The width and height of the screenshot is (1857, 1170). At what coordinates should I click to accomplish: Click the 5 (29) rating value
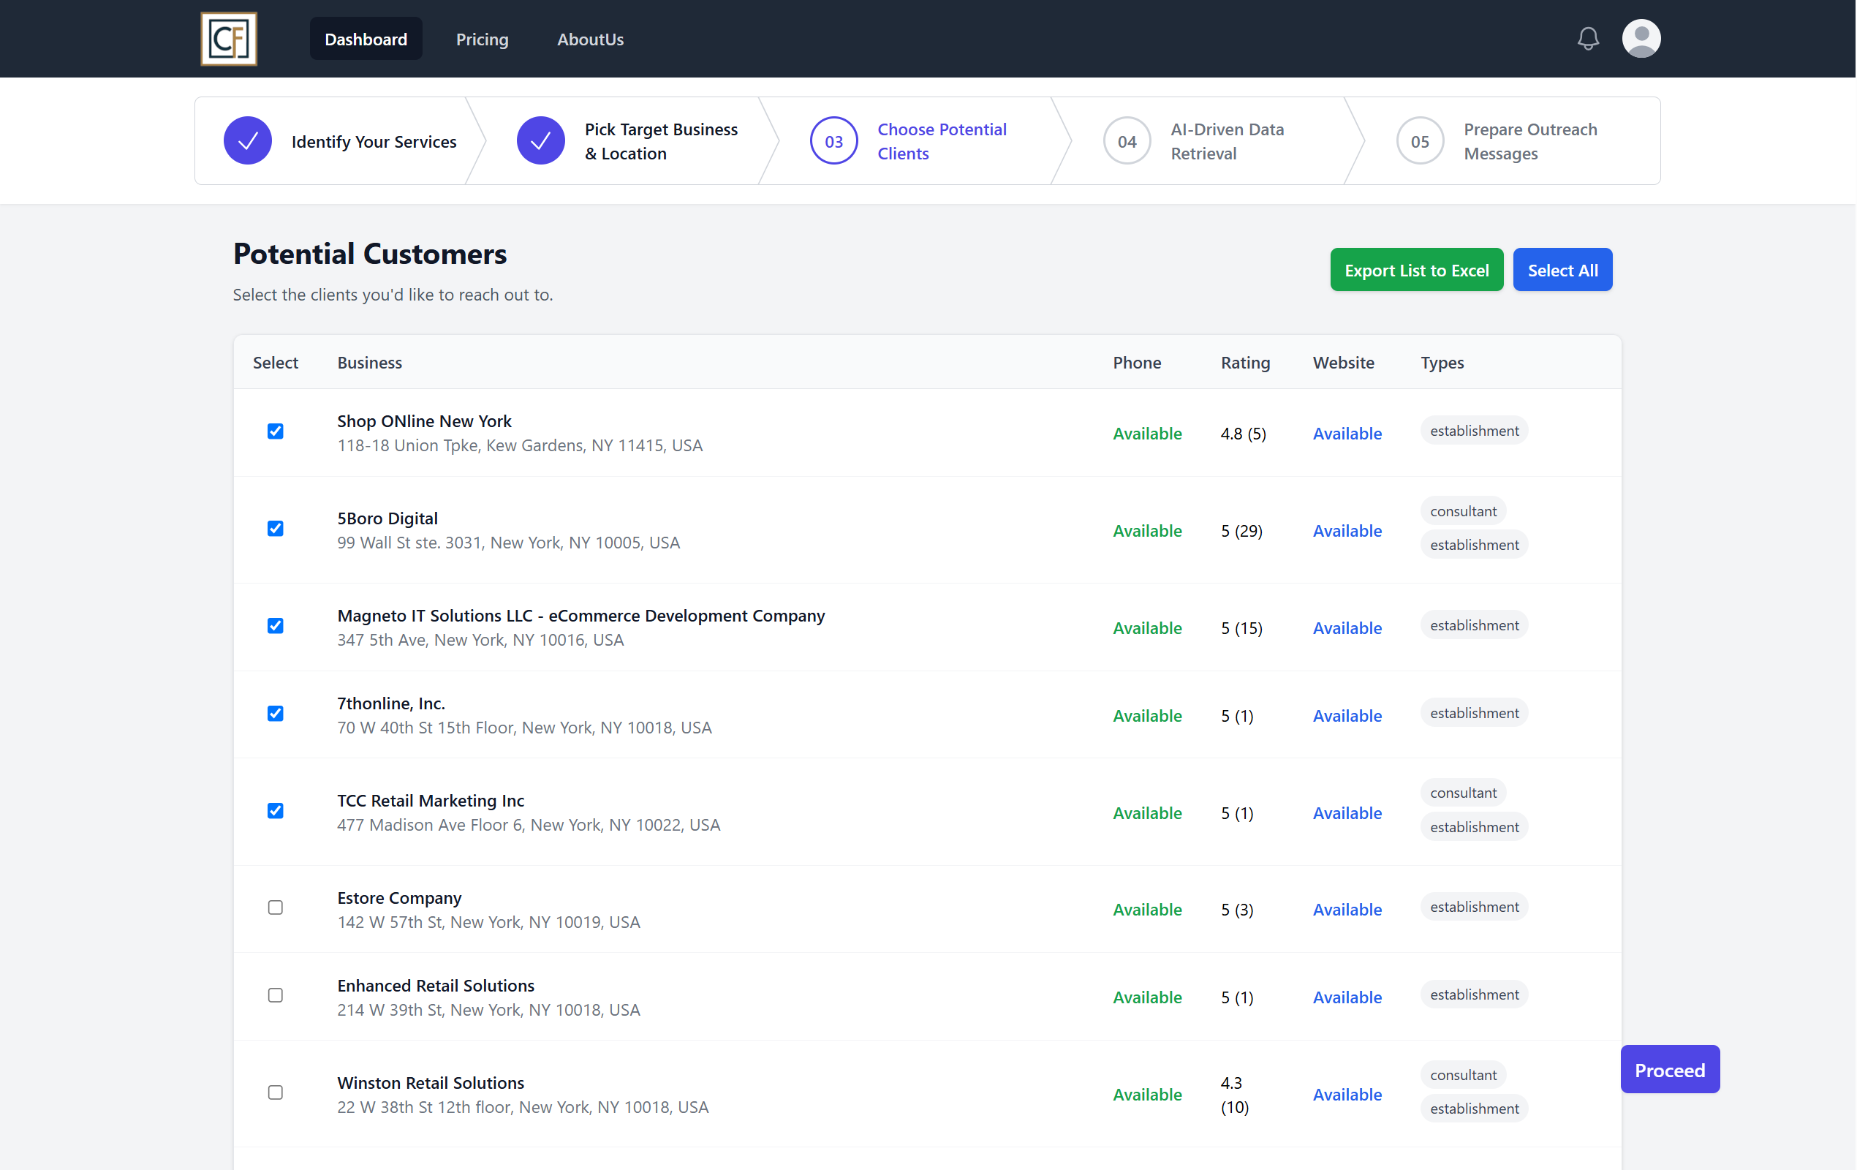[x=1241, y=531]
